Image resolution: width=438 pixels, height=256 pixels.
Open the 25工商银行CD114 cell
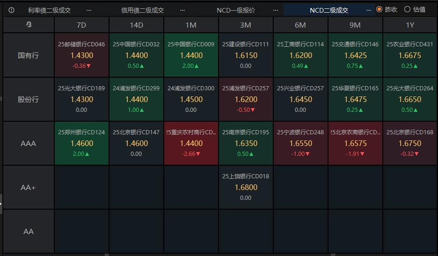(x=300, y=55)
